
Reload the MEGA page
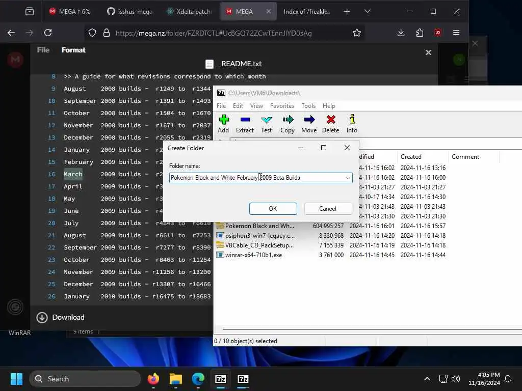coord(48,33)
